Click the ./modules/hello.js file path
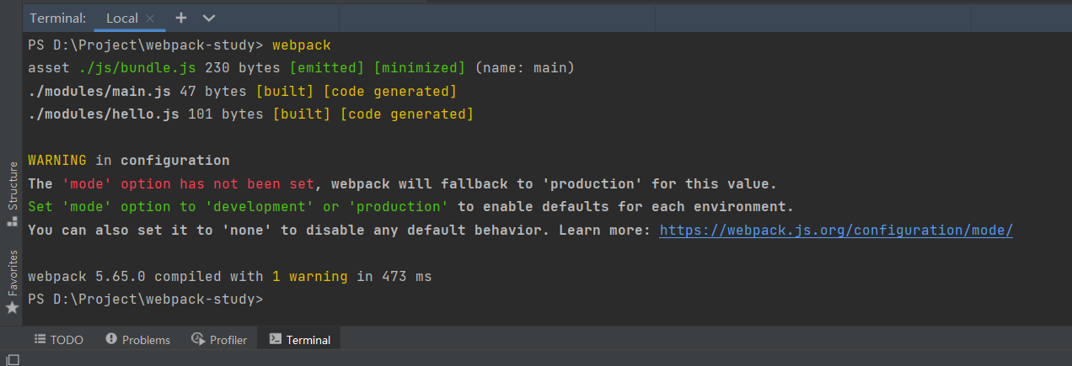This screenshot has height=366, width=1072. point(104,114)
